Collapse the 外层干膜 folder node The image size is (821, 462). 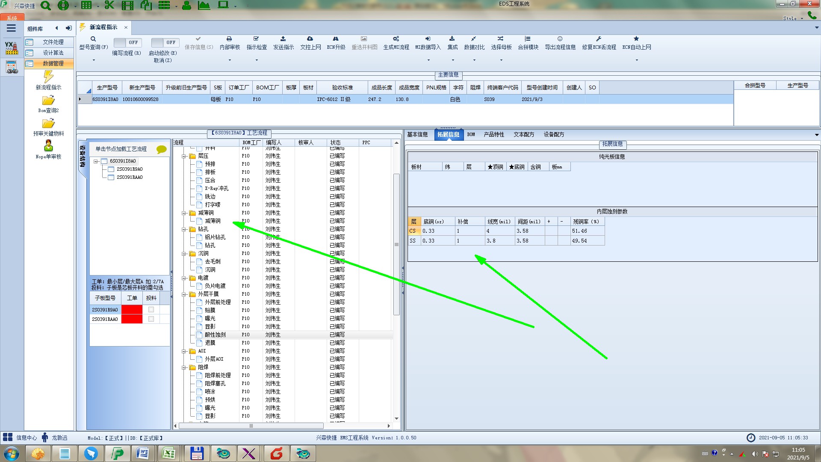point(184,294)
